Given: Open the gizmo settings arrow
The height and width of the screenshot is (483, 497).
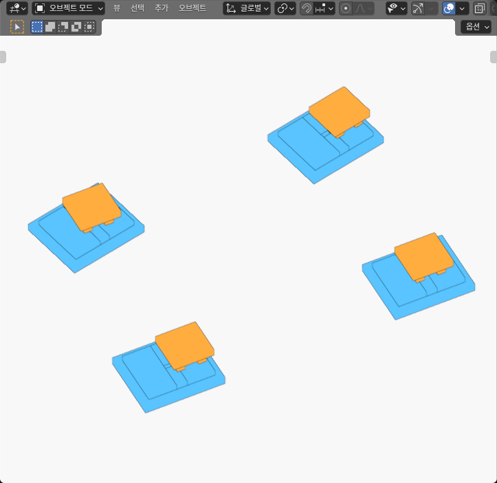Looking at the screenshot, I should pyautogui.click(x=432, y=8).
